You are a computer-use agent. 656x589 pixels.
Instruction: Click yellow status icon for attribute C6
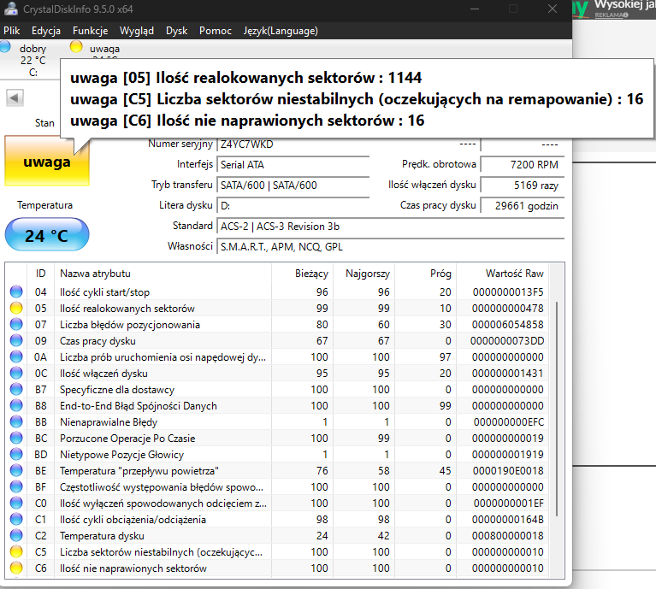pos(16,568)
